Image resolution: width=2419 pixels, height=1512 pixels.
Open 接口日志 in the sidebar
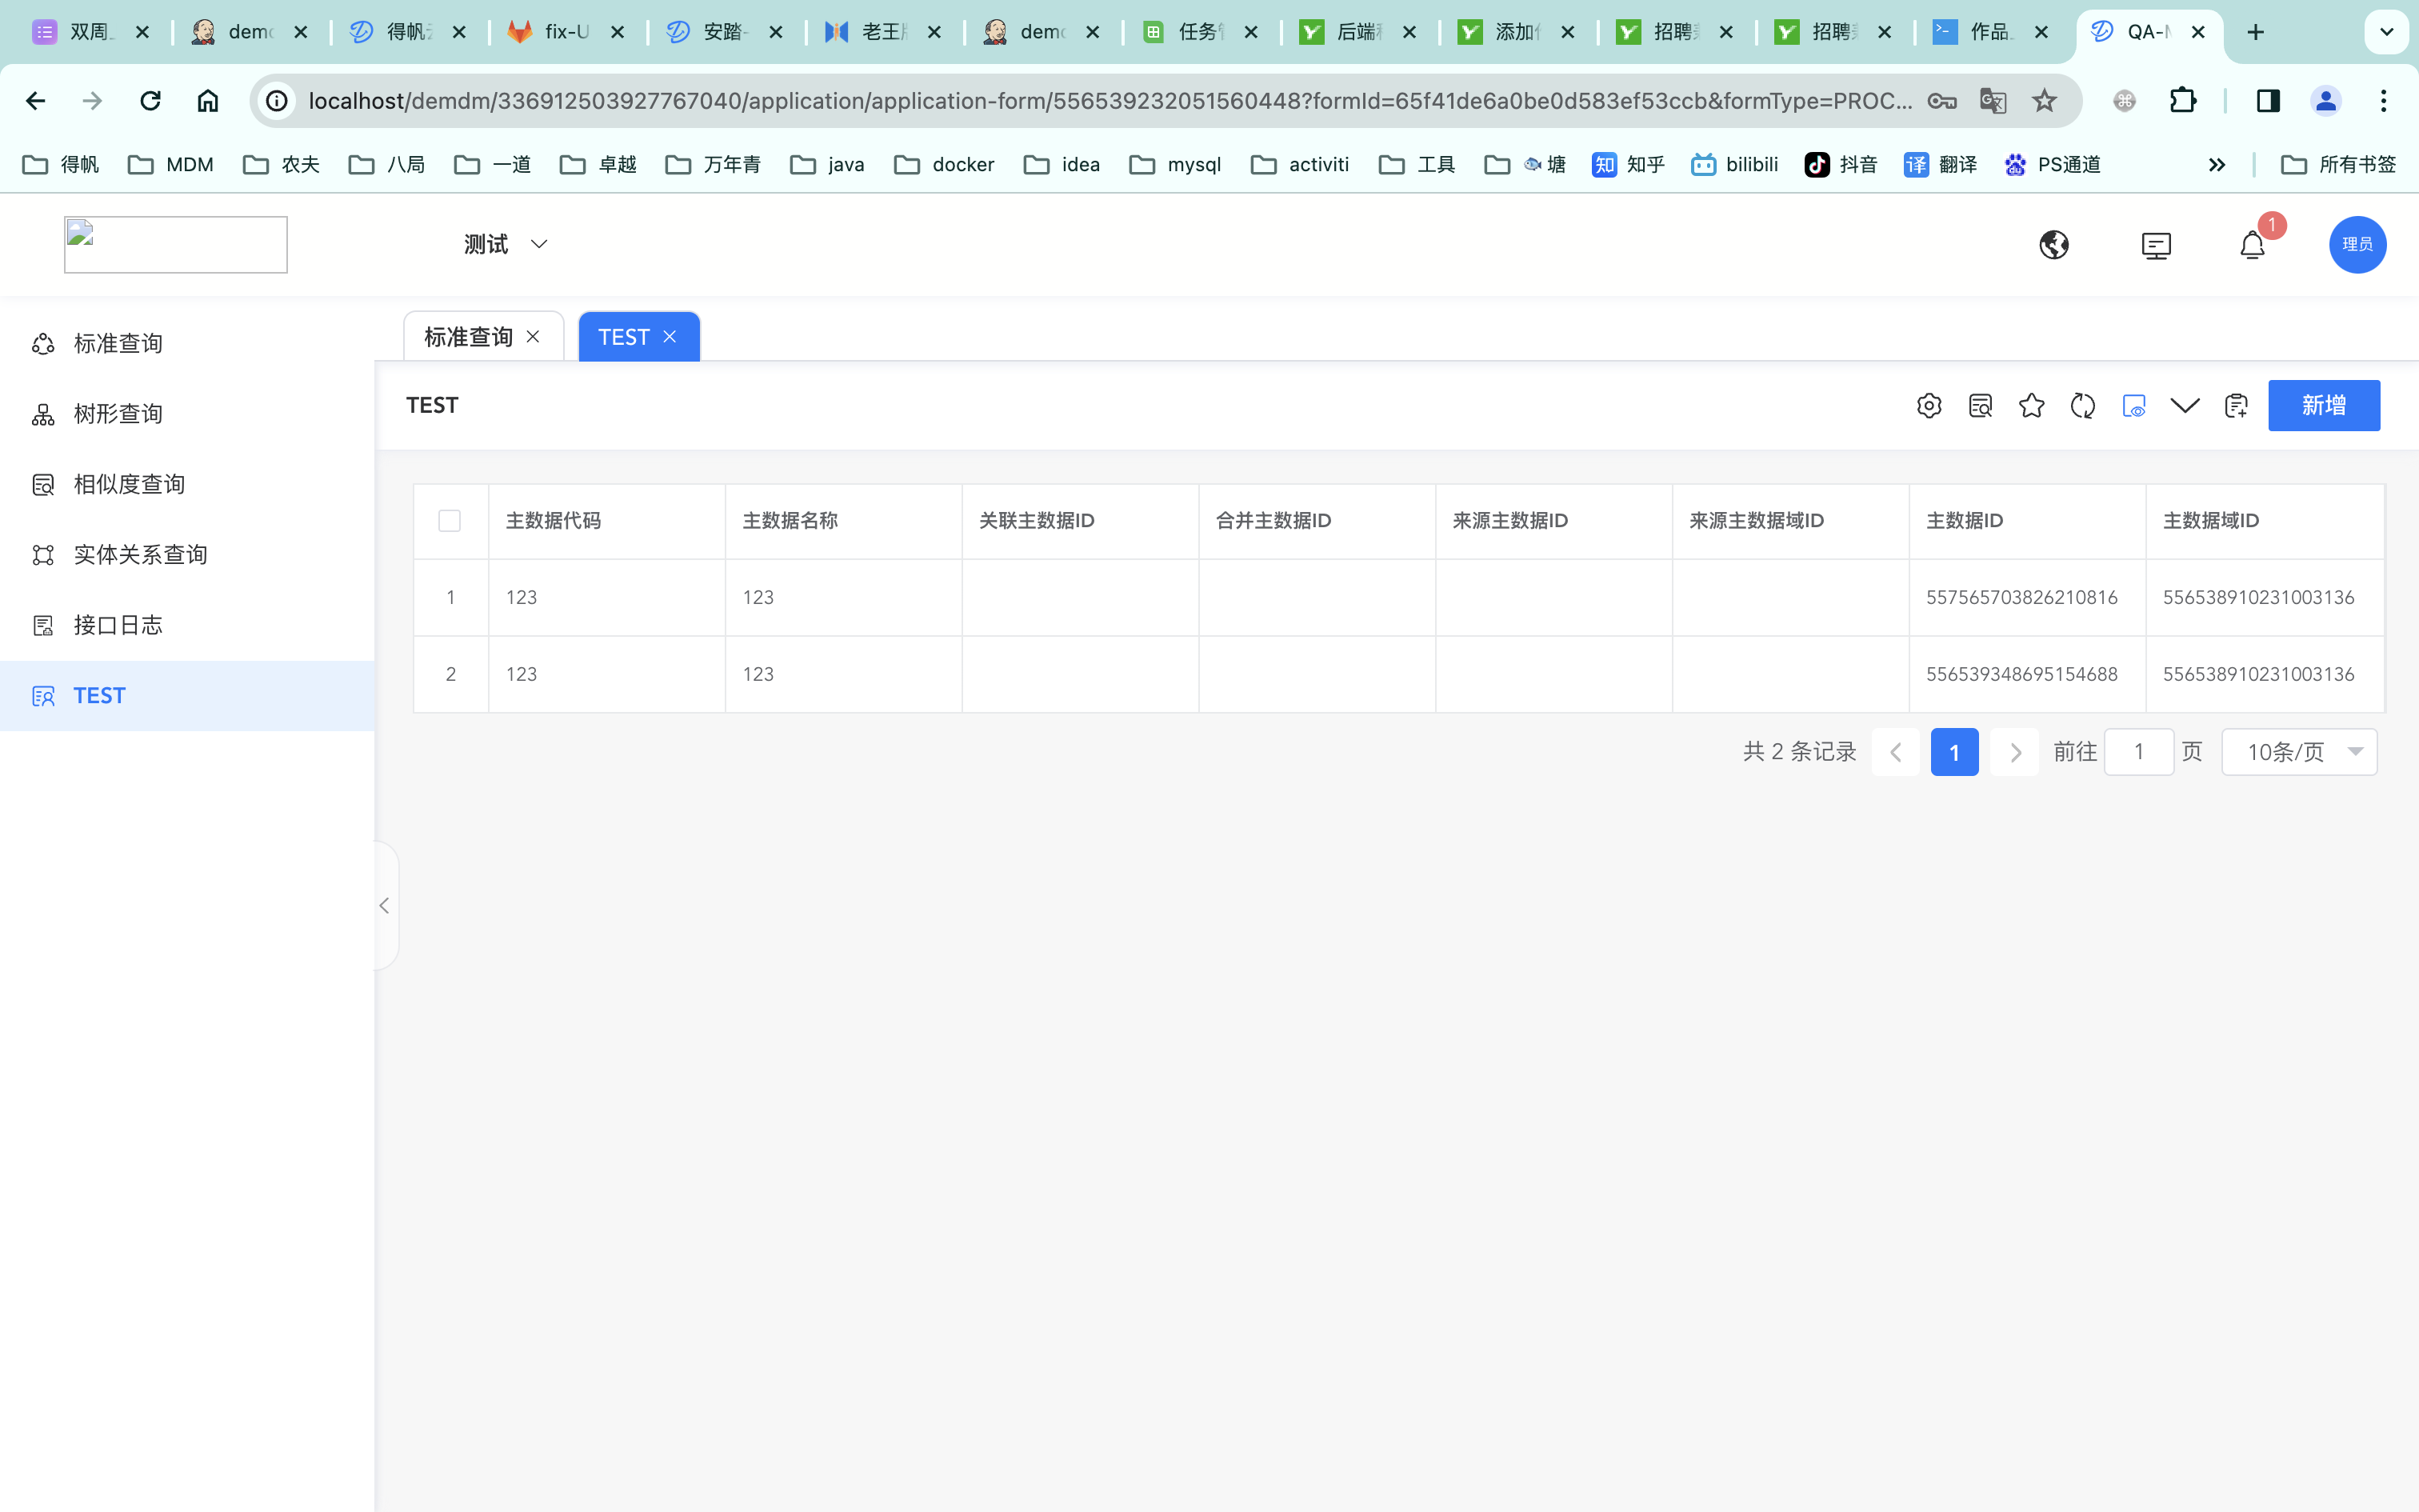187,625
